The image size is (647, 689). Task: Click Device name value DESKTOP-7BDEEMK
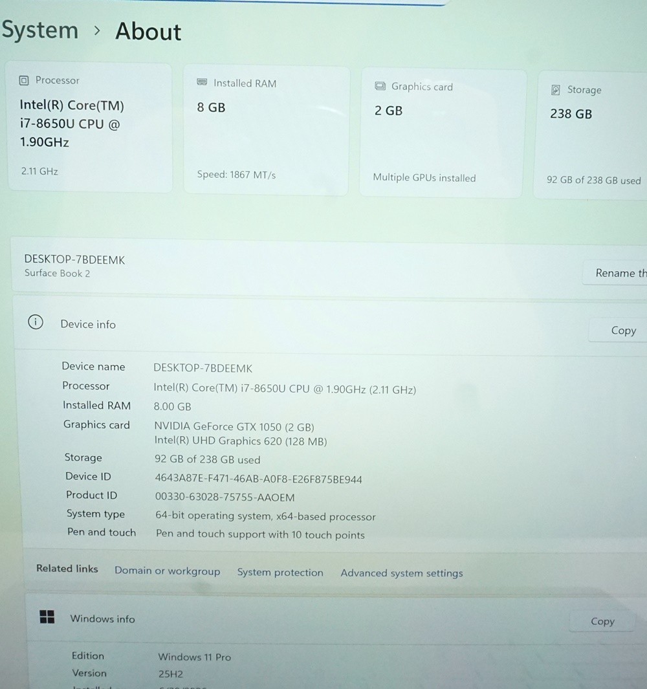pos(203,367)
